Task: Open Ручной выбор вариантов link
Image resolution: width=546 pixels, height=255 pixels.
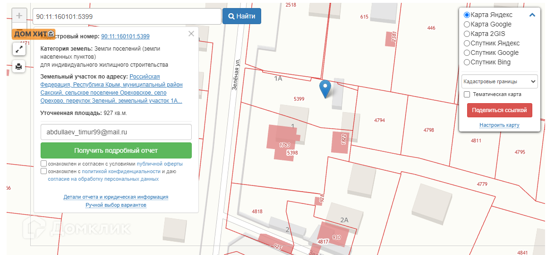Action: point(116,205)
